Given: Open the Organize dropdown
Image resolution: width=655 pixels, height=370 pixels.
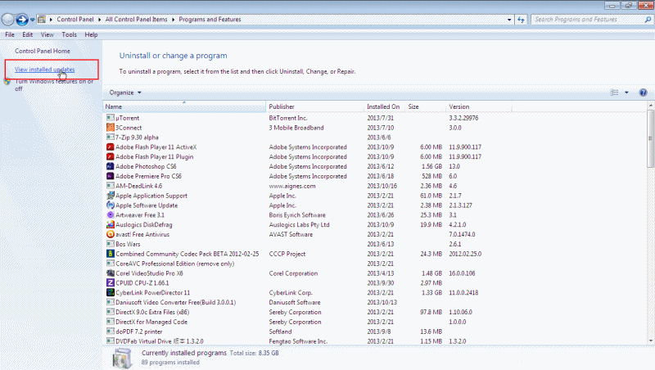Looking at the screenshot, I should pos(125,92).
